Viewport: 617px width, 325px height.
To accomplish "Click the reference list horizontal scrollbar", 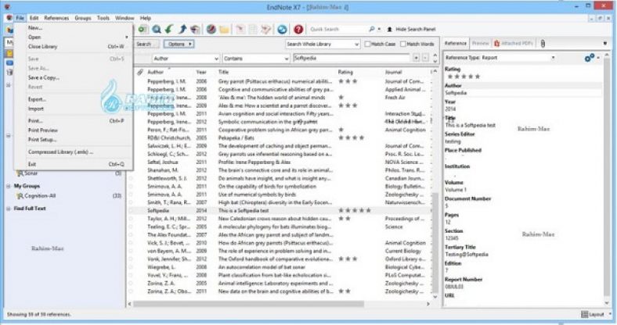I will [x=249, y=304].
